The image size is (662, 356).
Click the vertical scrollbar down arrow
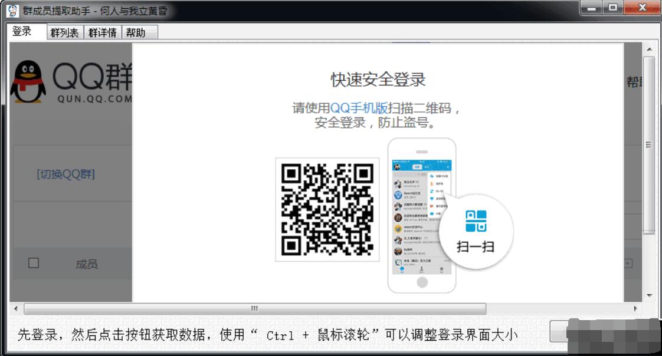[650, 295]
